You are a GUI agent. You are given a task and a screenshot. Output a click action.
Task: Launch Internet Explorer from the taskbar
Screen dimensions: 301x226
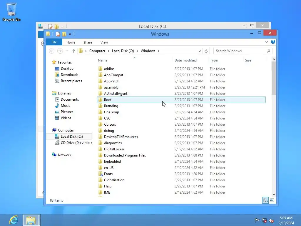coord(13,220)
